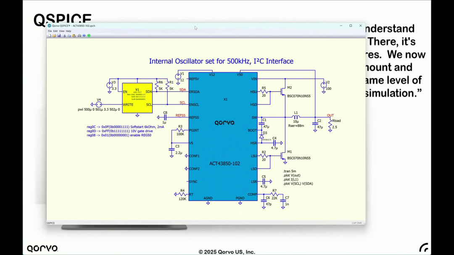Image resolution: width=454 pixels, height=255 pixels.
Task: Select capacitor C4 at the HSR pin
Action: 274,143
